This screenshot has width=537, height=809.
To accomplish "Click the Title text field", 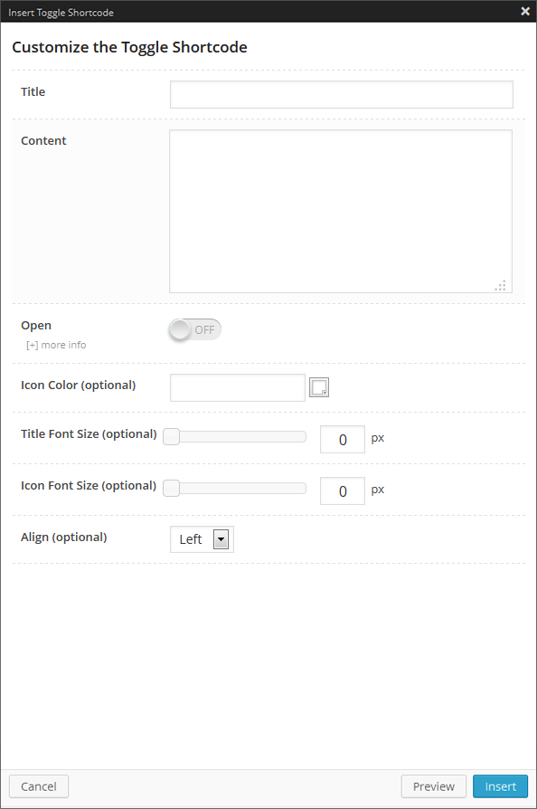I will (342, 94).
